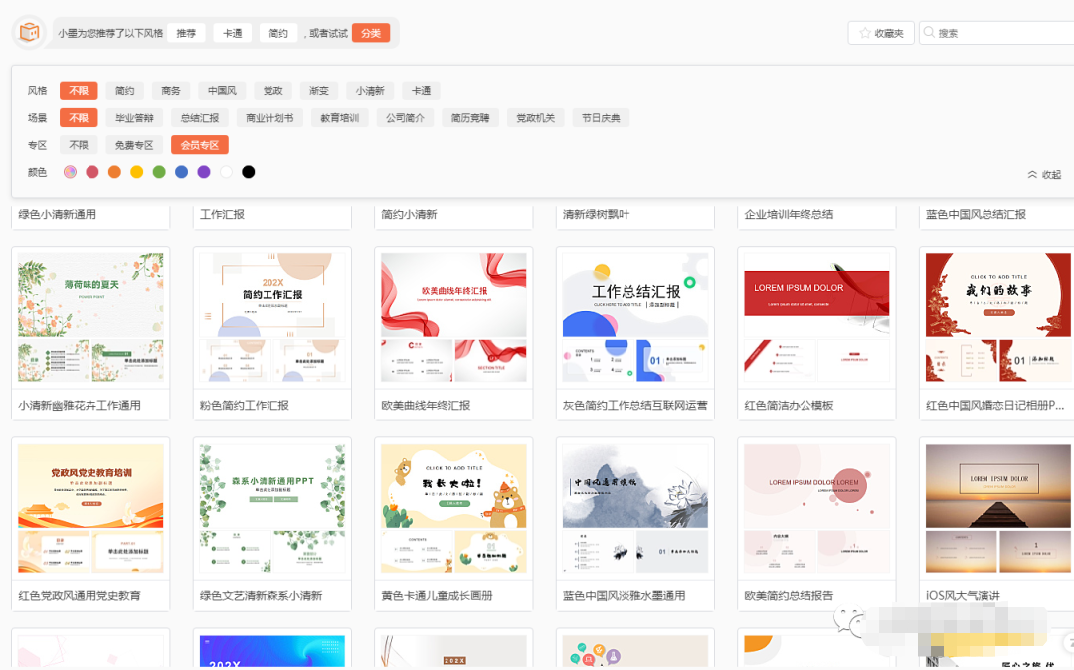The height and width of the screenshot is (670, 1074).
Task: Filter style by 党政
Action: (x=272, y=91)
